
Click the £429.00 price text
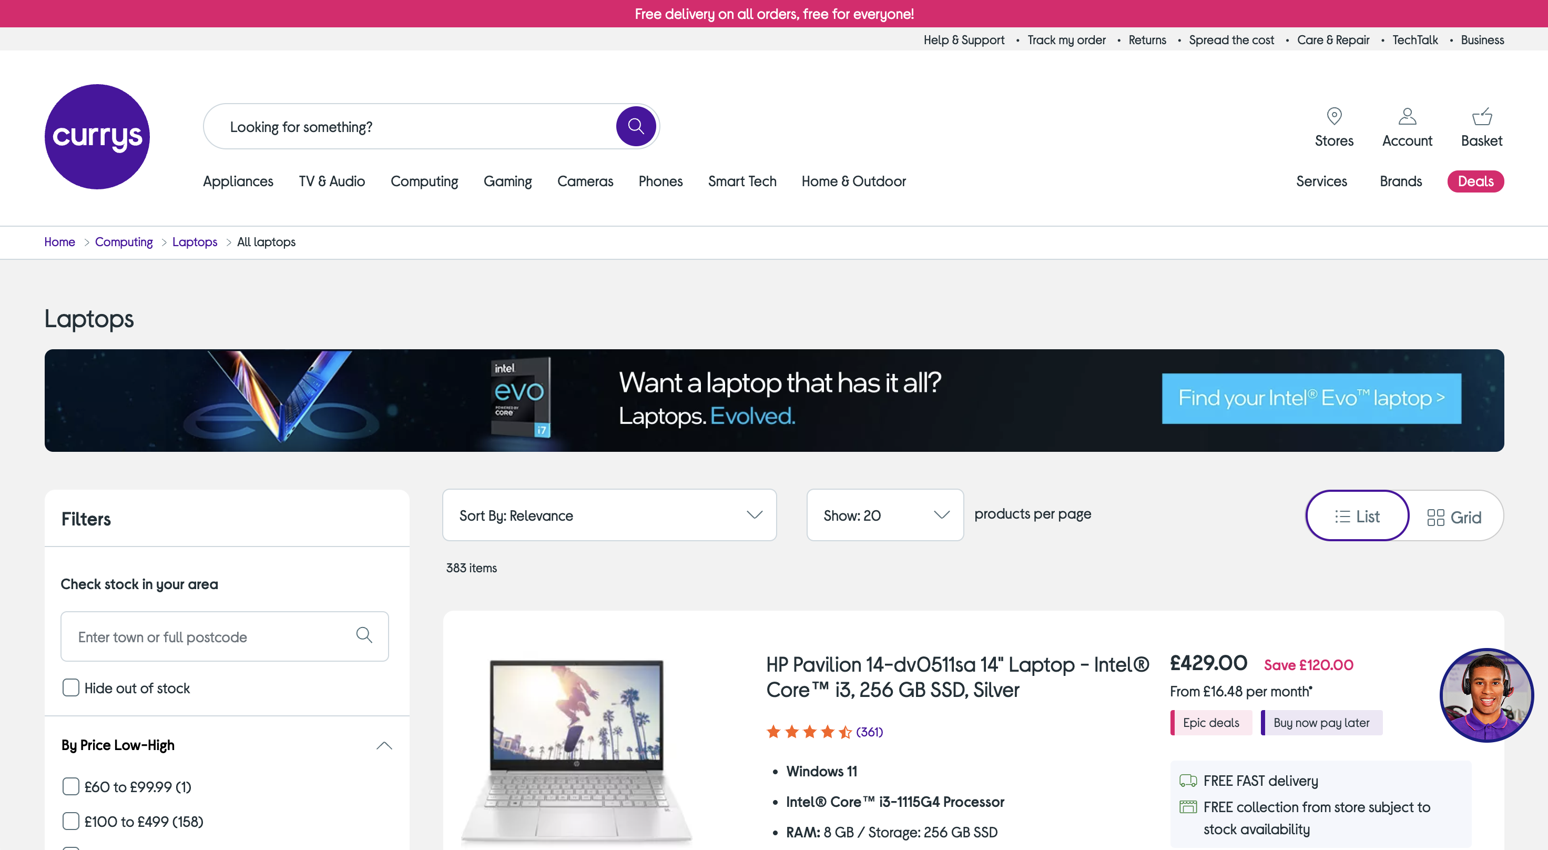(1208, 663)
